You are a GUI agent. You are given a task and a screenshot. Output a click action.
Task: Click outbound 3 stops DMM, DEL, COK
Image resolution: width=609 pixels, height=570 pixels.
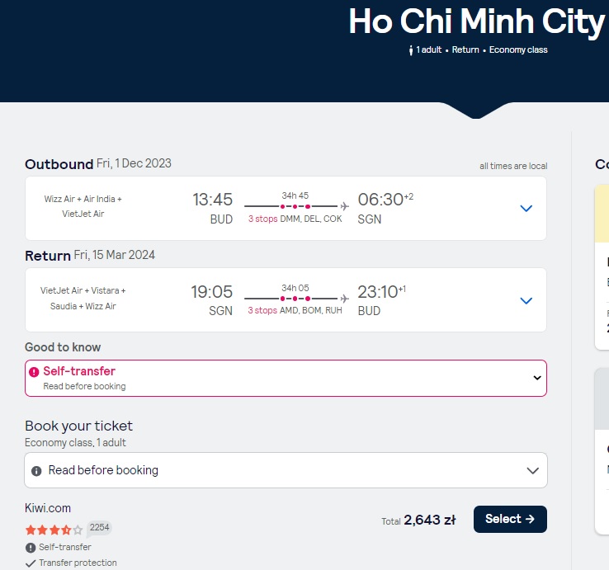[295, 219]
